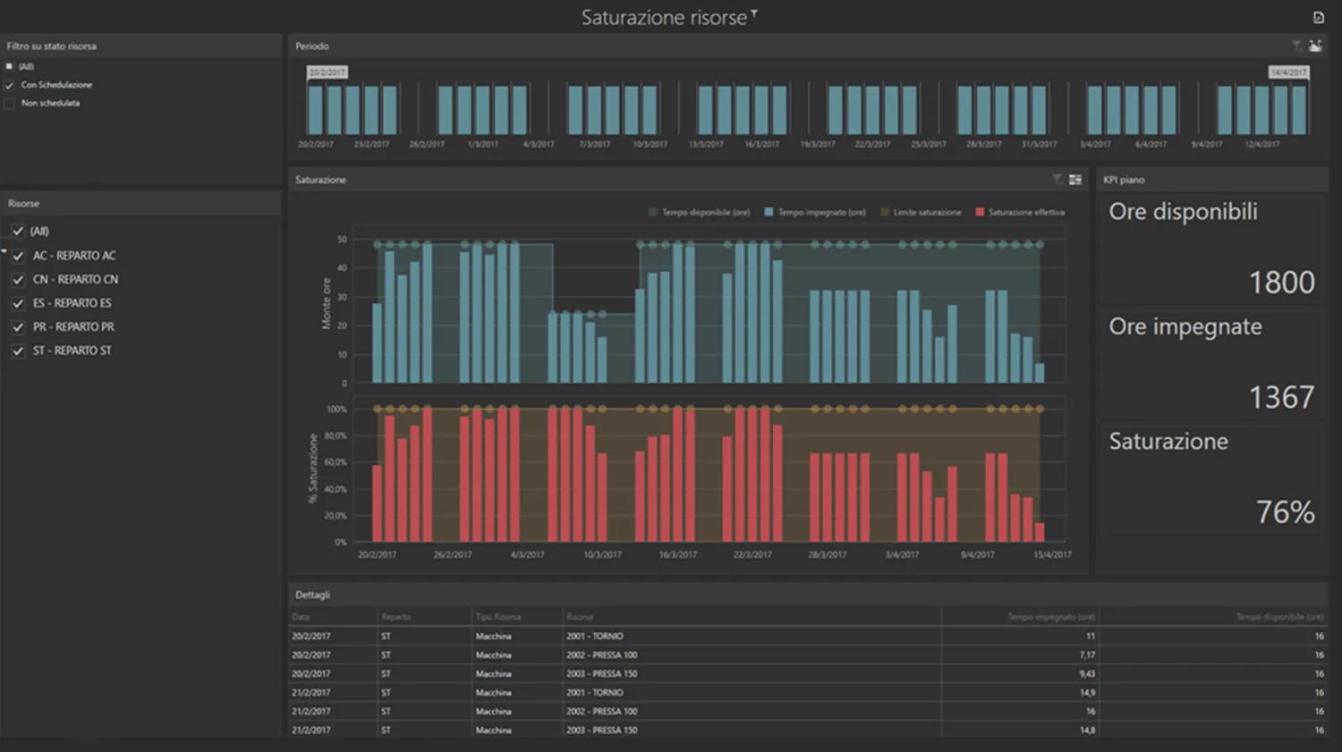Image resolution: width=1342 pixels, height=752 pixels.
Task: Uncheck PR - REPARTO PR resource
Action: click(x=18, y=327)
